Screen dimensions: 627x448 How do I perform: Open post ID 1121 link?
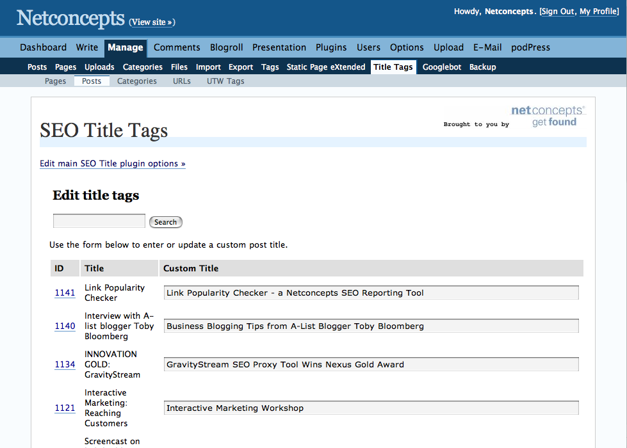[65, 408]
